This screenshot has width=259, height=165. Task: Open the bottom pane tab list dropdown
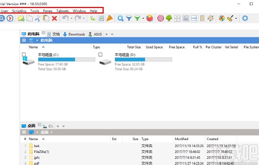pyautogui.click(x=63, y=126)
